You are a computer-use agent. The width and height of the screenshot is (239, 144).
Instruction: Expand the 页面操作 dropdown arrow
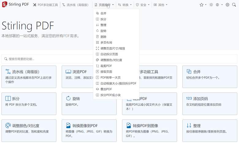(x=113, y=5)
